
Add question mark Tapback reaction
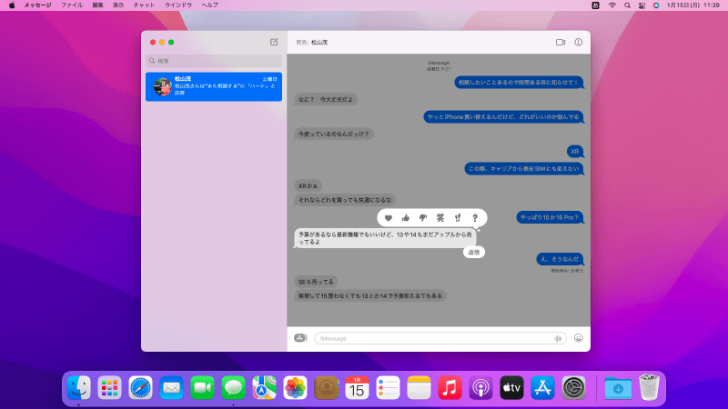[x=475, y=217]
